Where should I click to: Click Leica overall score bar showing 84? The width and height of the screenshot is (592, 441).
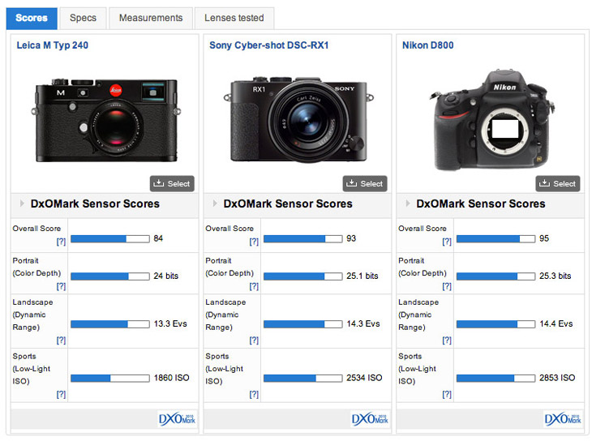[110, 239]
